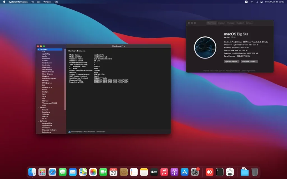
Task: Click the macOS Big Sur artwork circle
Action: pos(205,48)
